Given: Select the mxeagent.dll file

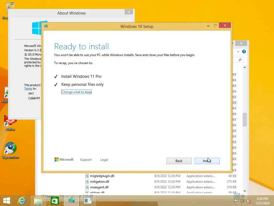Looking at the screenshot, I should click(x=99, y=187).
